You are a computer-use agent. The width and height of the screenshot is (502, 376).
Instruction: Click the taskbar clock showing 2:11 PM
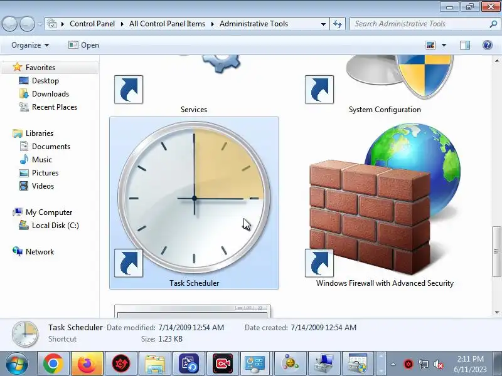(x=470, y=364)
